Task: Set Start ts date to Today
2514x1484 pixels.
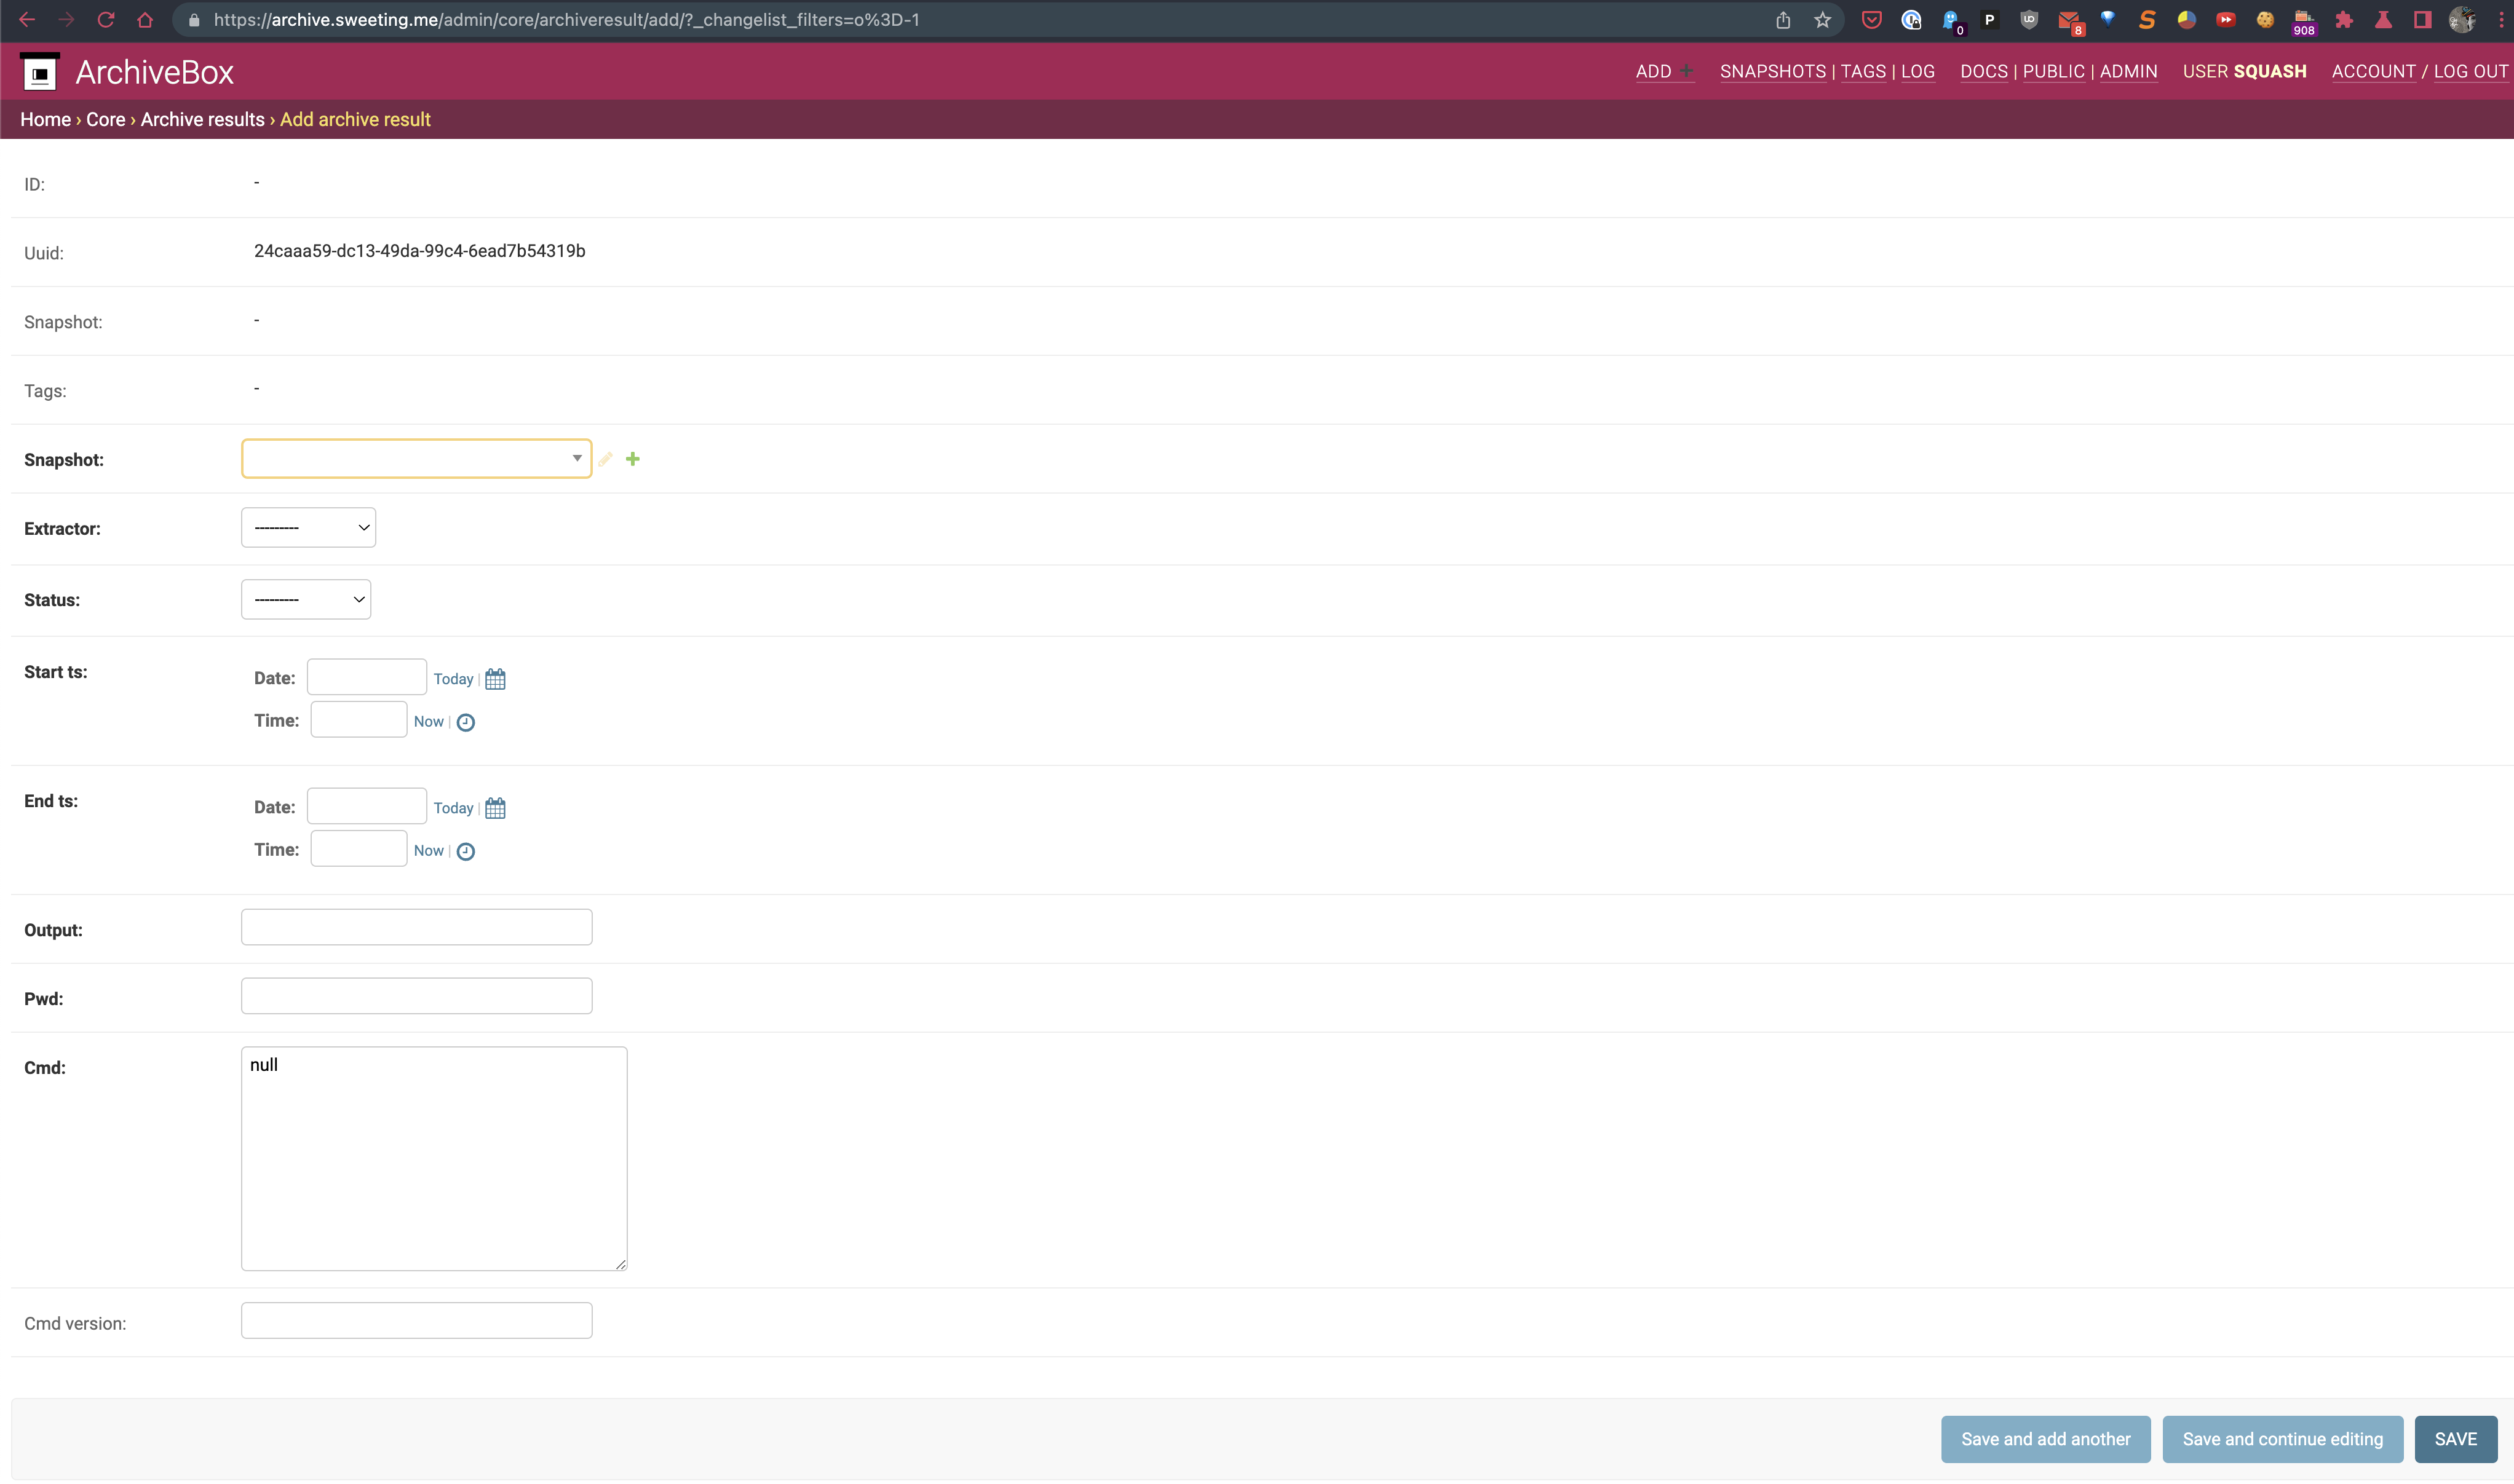Action: 453,680
